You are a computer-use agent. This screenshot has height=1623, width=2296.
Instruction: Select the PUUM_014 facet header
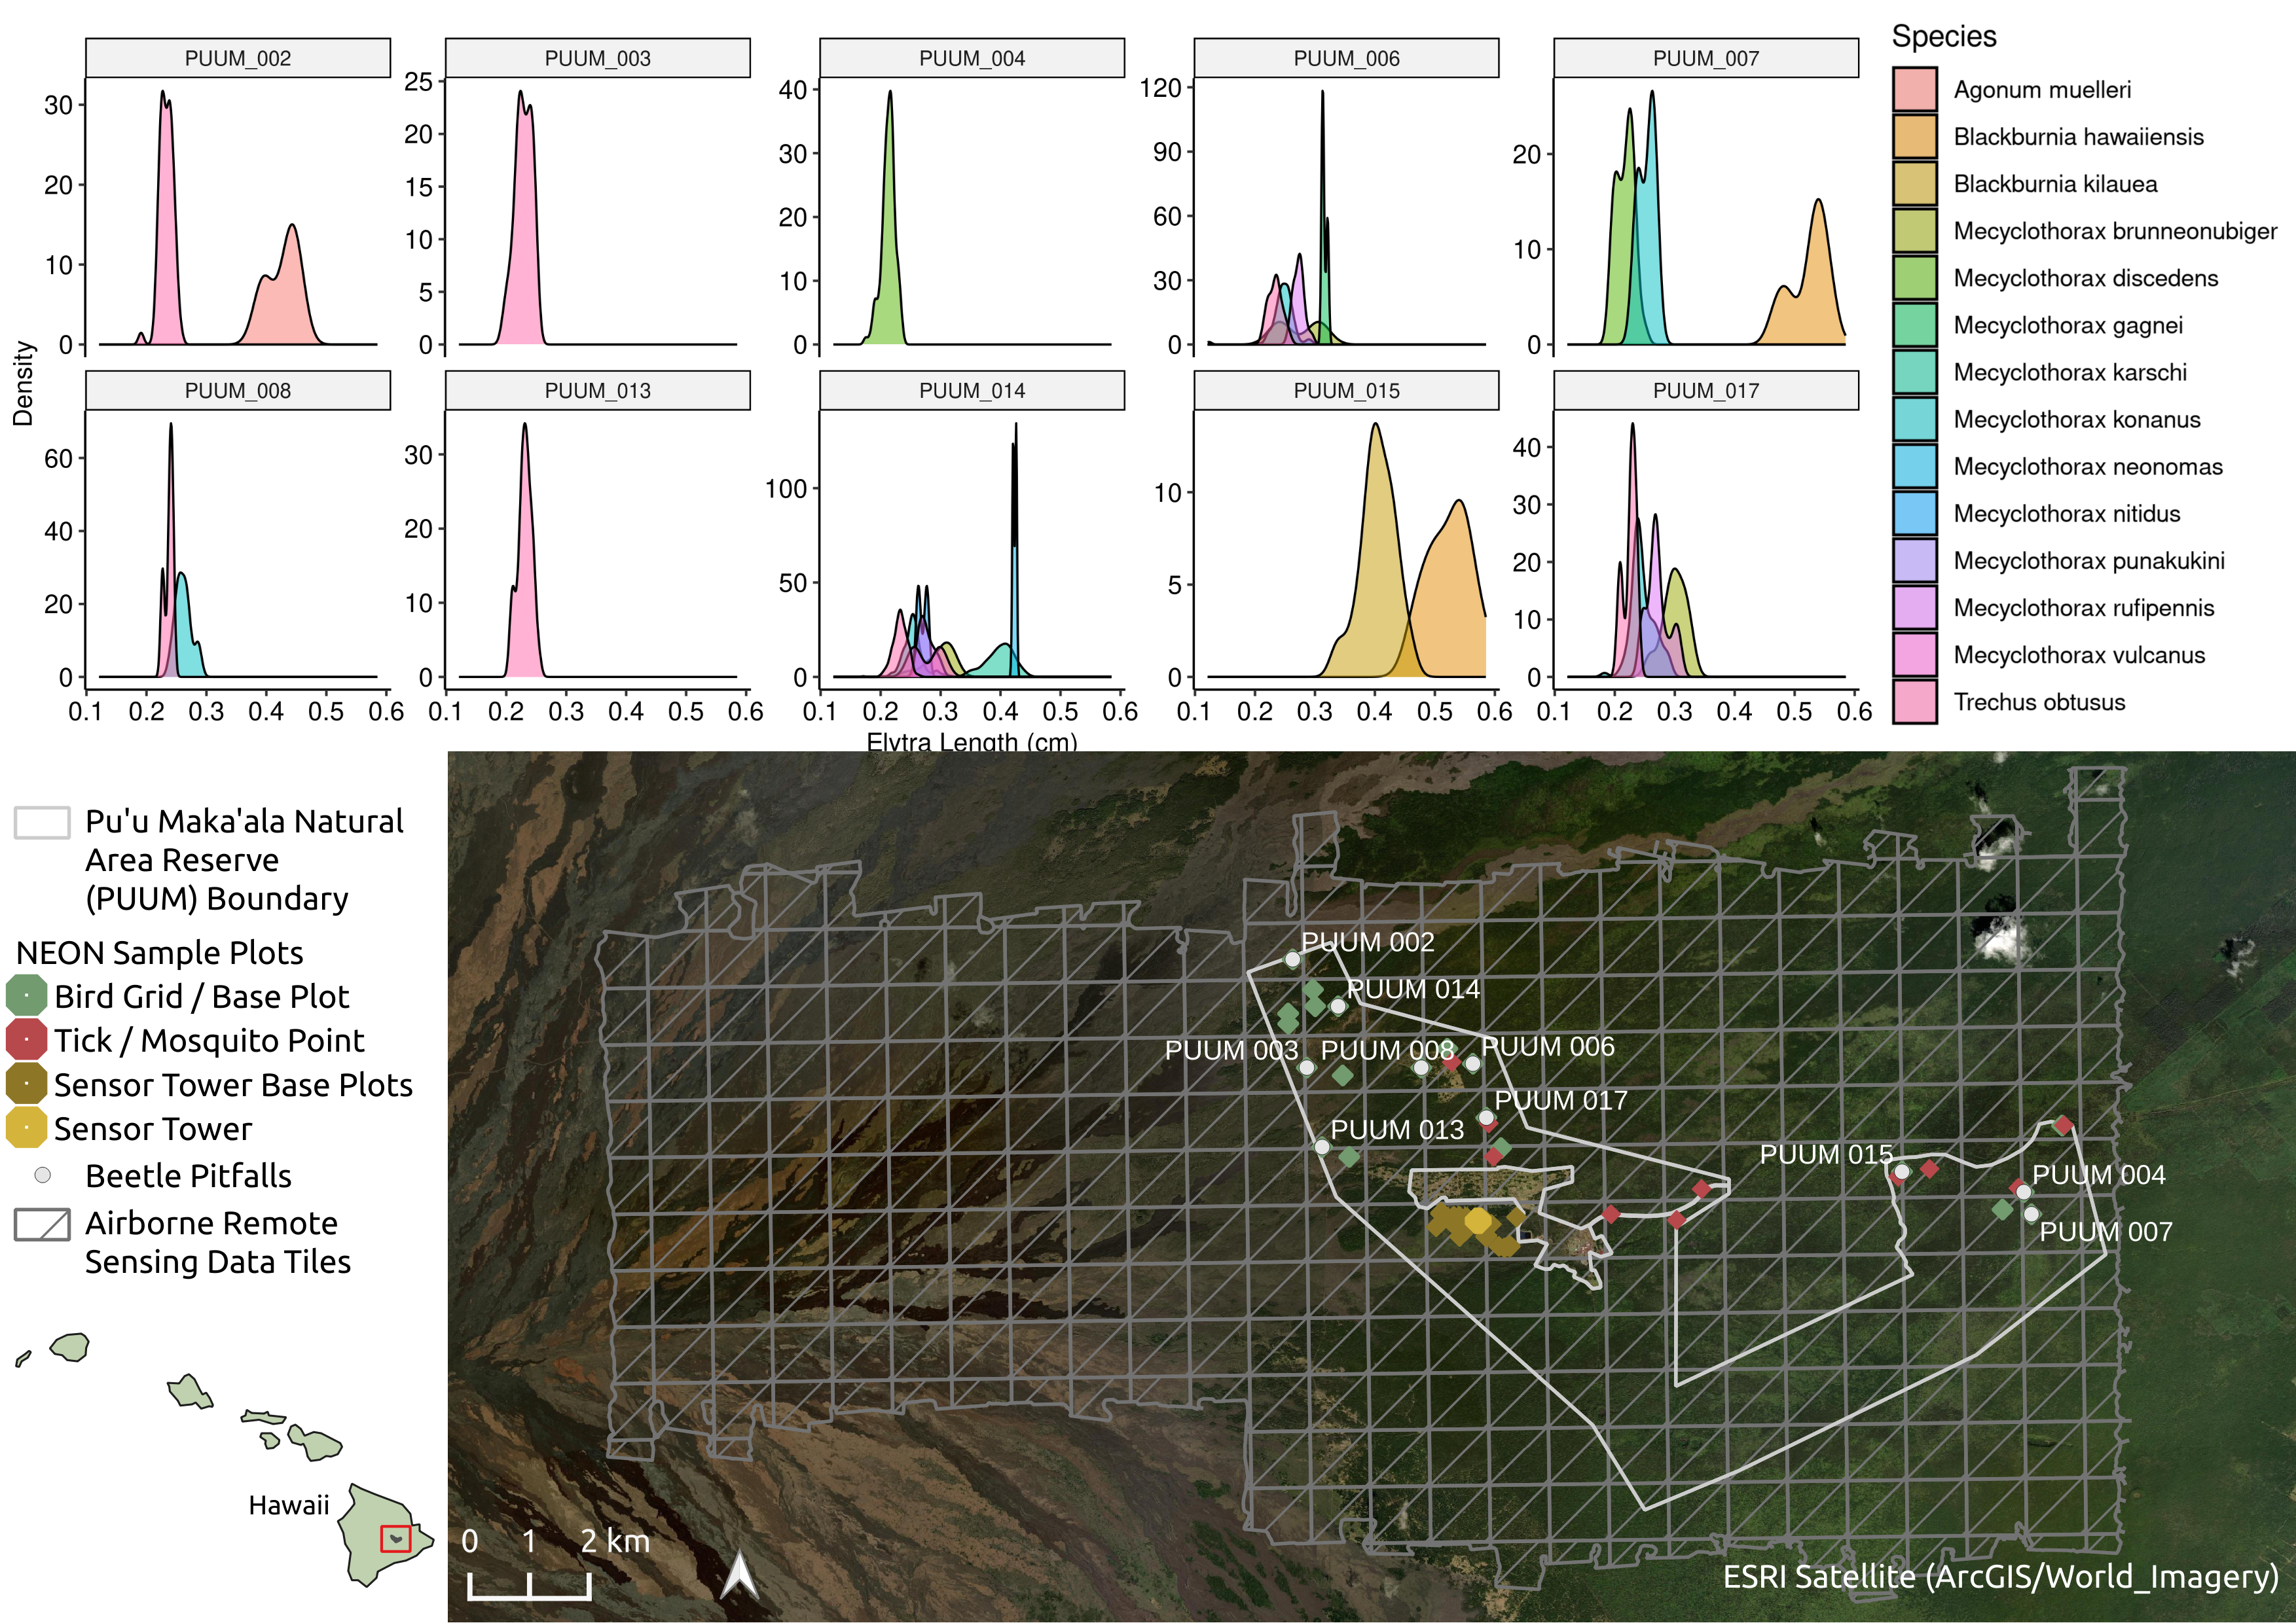tap(972, 391)
